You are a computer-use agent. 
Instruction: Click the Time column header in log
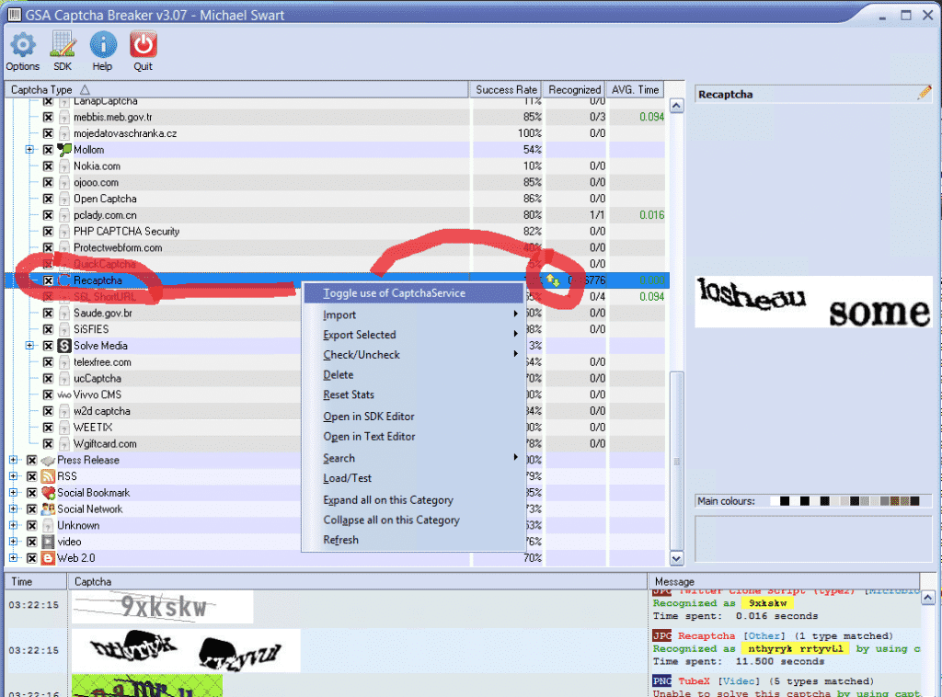36,582
